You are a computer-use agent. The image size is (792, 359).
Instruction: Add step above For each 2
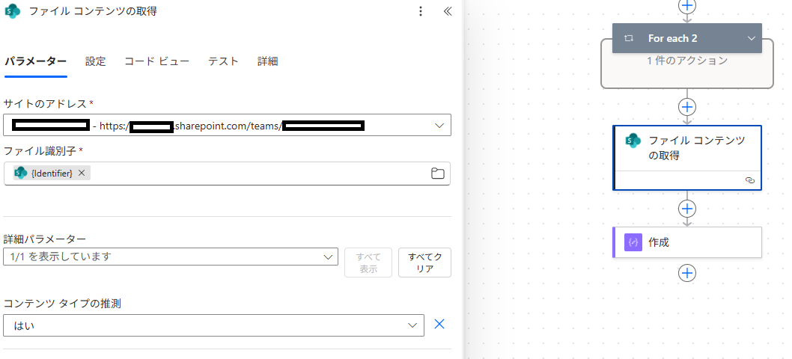(x=687, y=6)
